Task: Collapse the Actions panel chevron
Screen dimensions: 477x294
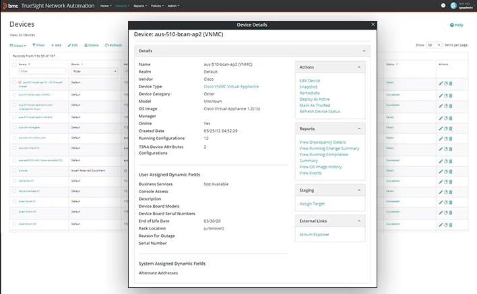Action: coord(359,67)
